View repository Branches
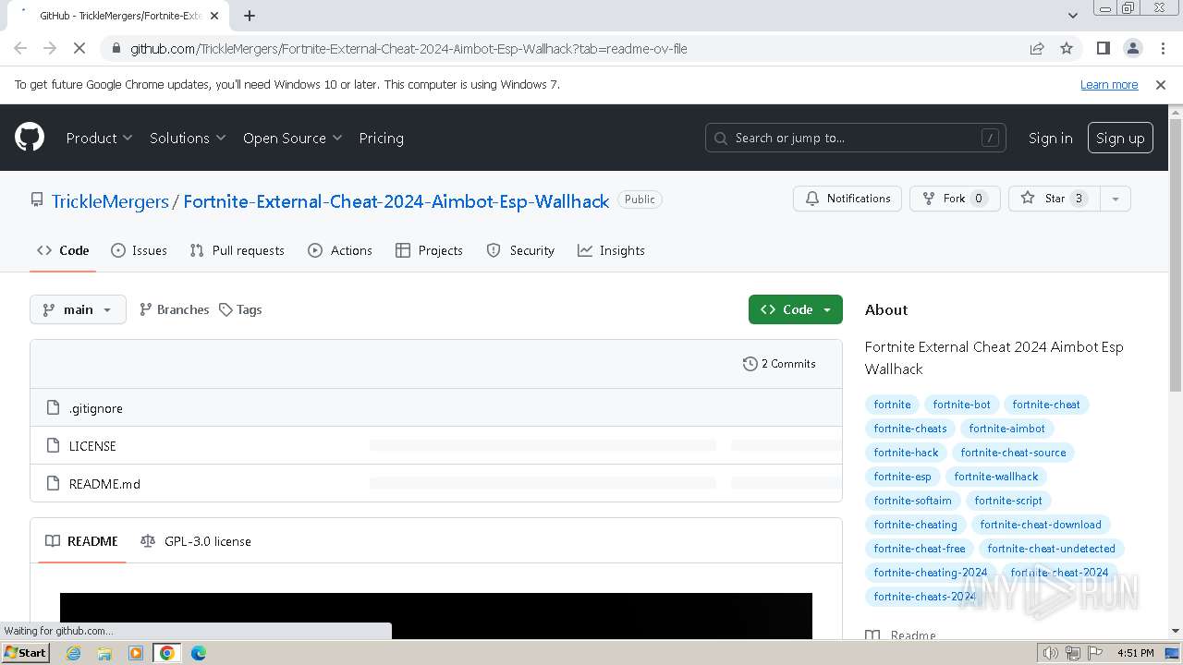 coord(174,309)
